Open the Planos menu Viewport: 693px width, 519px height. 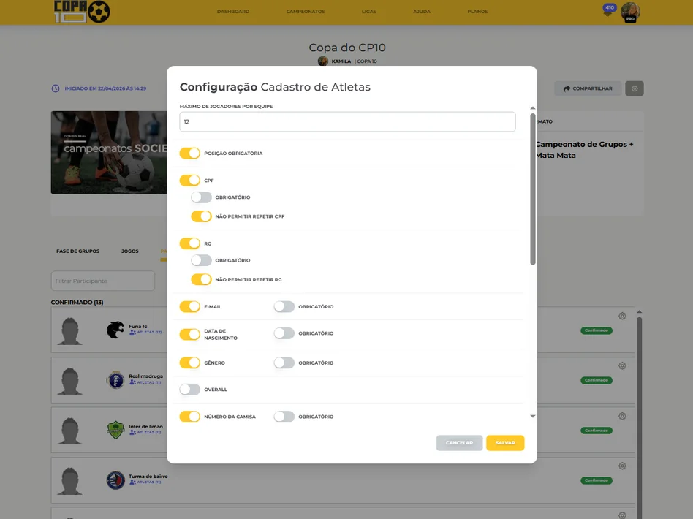pos(477,12)
